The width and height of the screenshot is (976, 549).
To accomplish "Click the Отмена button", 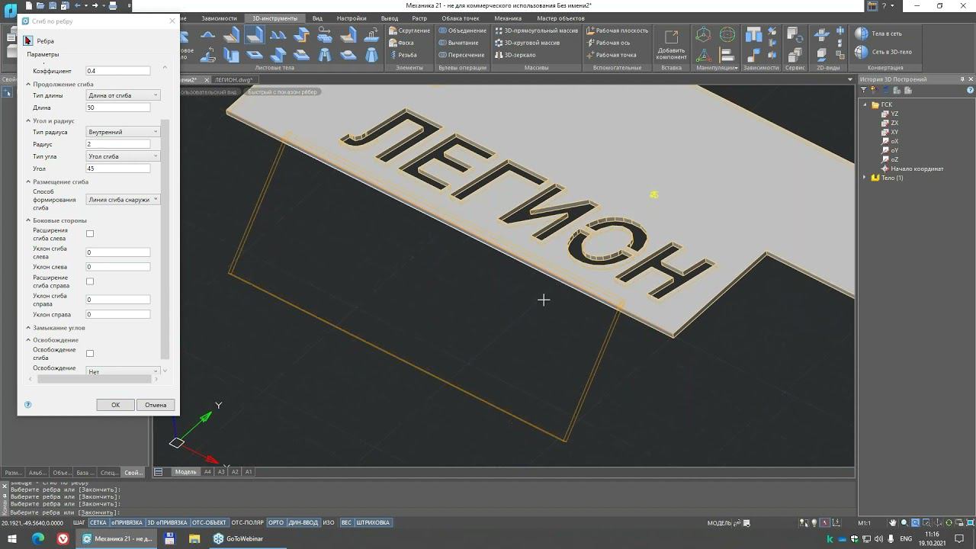I will point(156,405).
